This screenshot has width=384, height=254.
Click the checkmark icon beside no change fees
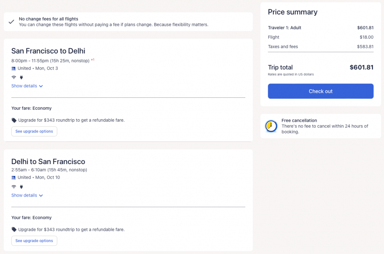pos(11,22)
